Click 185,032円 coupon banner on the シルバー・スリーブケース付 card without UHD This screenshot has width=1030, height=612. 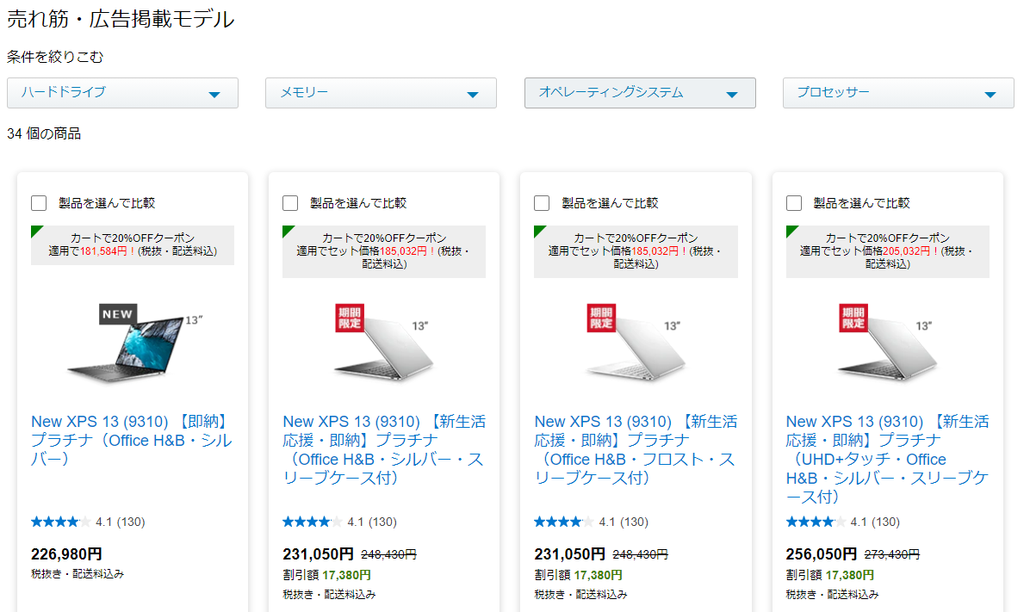[x=384, y=251]
